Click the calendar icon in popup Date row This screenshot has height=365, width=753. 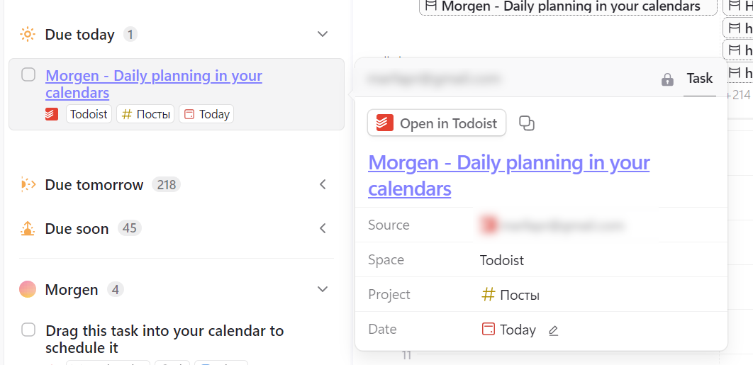pyautogui.click(x=488, y=330)
